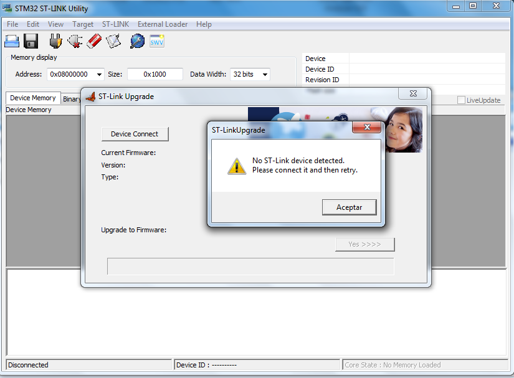The width and height of the screenshot is (514, 378).
Task: Switch to the Device Memory tab
Action: coord(33,98)
